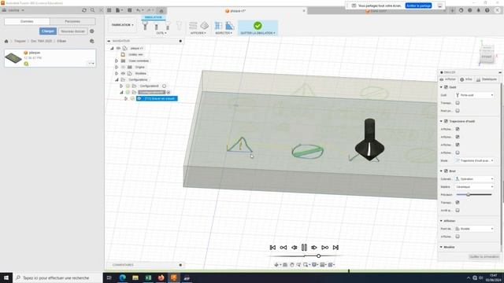Refresh the data panel

tap(84, 10)
